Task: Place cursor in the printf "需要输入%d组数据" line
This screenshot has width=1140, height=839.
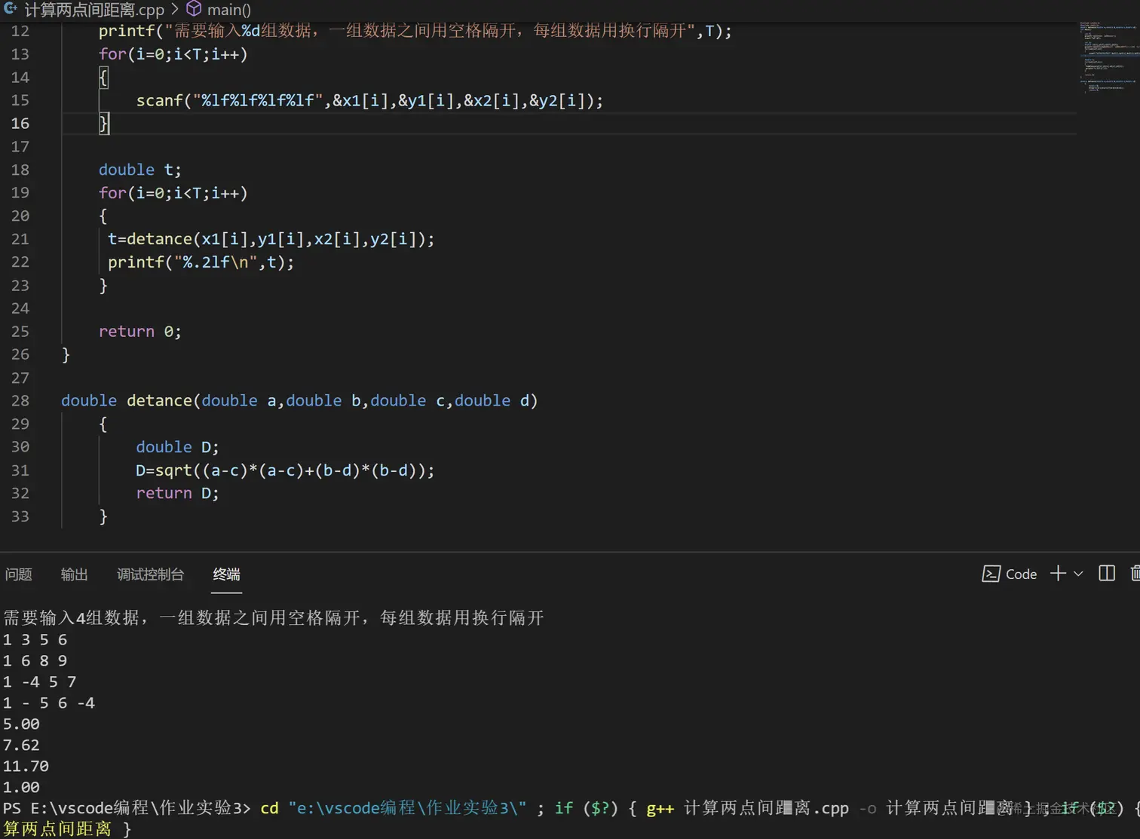Action: point(415,31)
